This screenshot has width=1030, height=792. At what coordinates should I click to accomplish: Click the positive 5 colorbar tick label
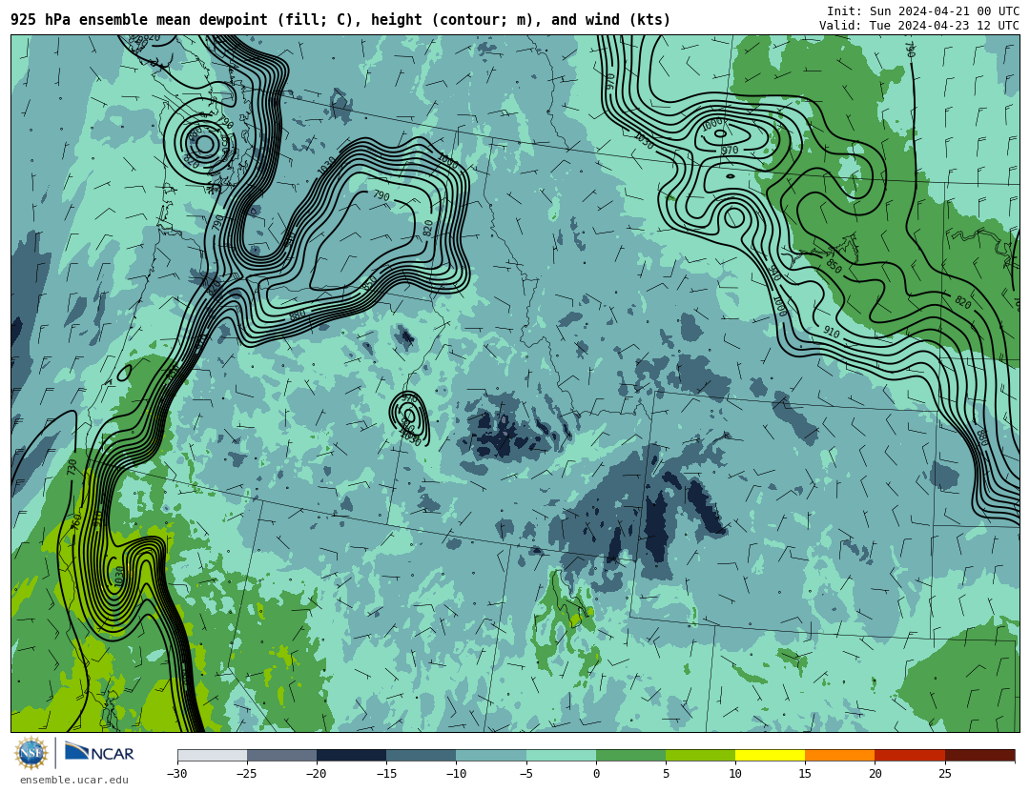click(x=666, y=774)
